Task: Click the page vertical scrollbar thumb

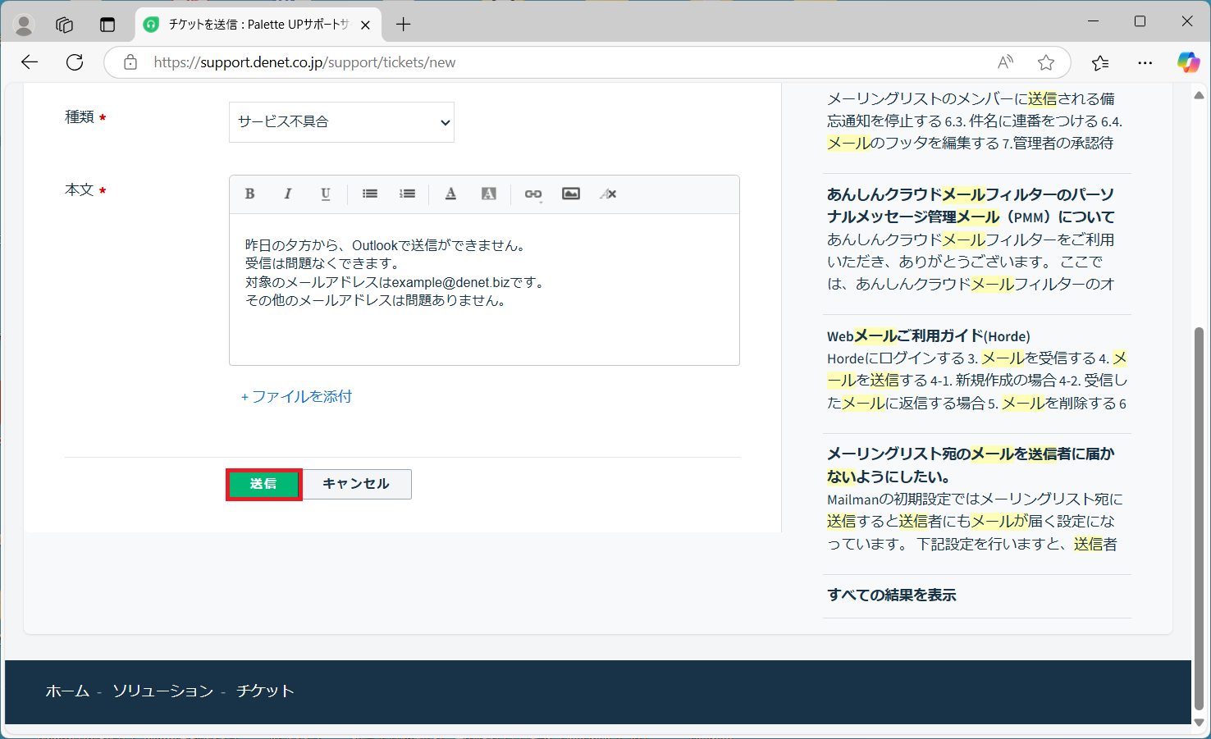Action: [x=1199, y=518]
